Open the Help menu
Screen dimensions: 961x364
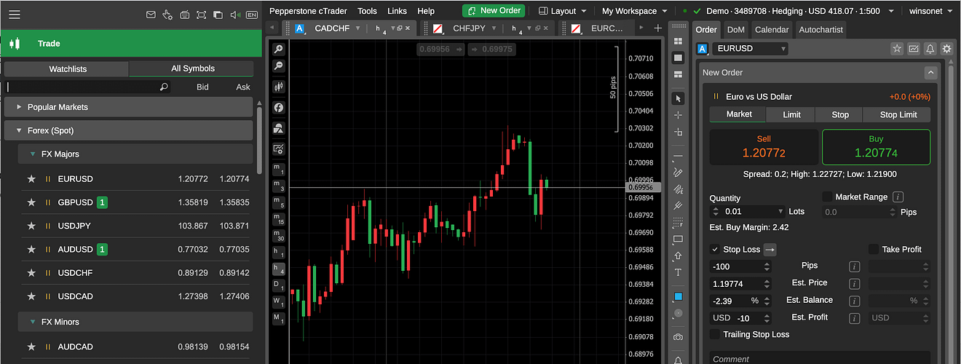click(426, 11)
